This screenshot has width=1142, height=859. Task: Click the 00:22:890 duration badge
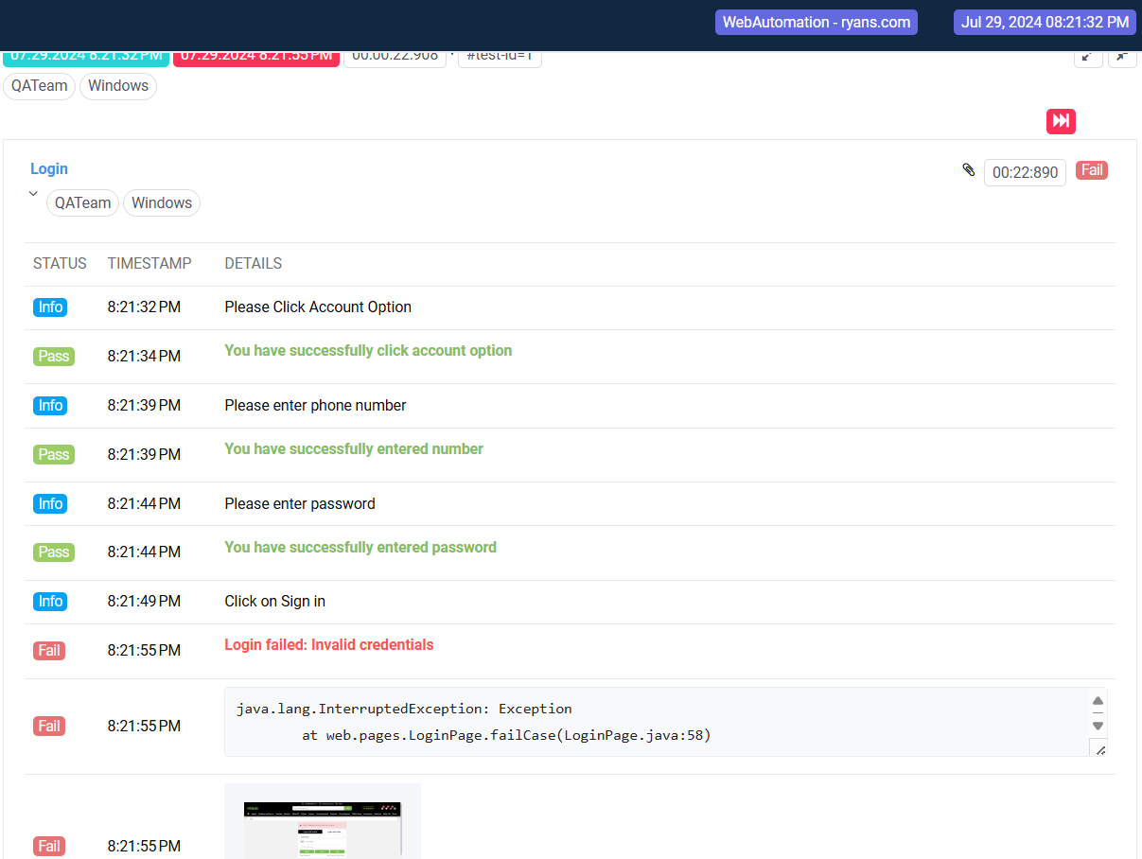(1025, 172)
